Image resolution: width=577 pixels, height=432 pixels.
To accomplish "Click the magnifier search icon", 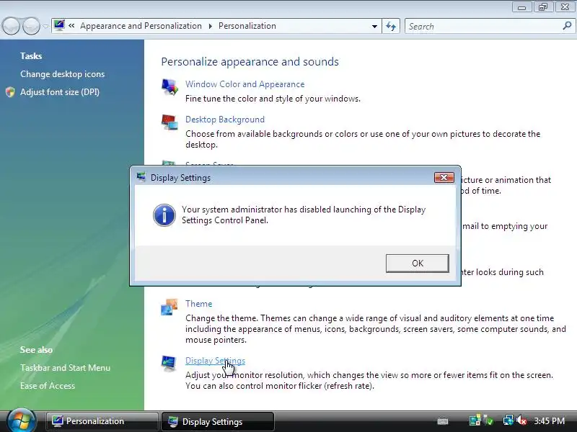I will pyautogui.click(x=568, y=26).
